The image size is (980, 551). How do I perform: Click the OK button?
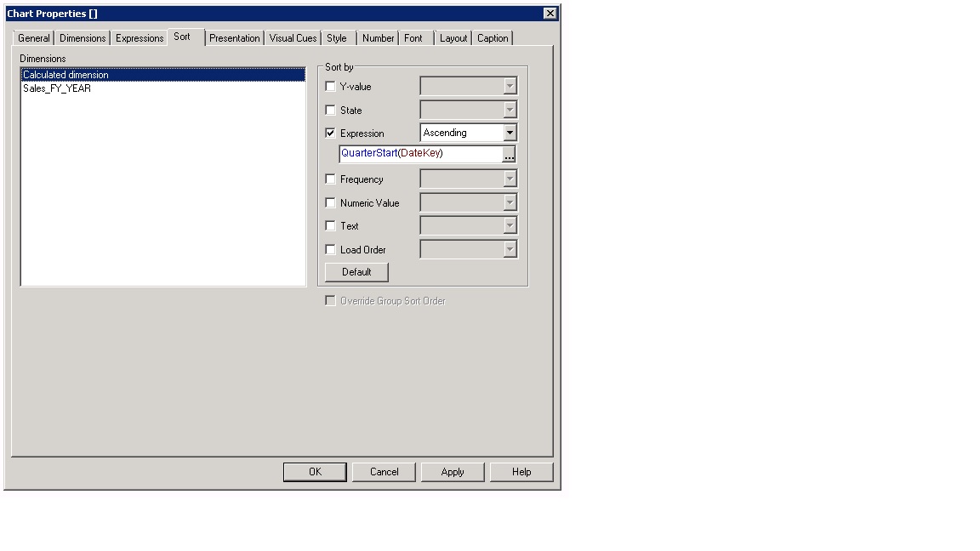pyautogui.click(x=315, y=472)
